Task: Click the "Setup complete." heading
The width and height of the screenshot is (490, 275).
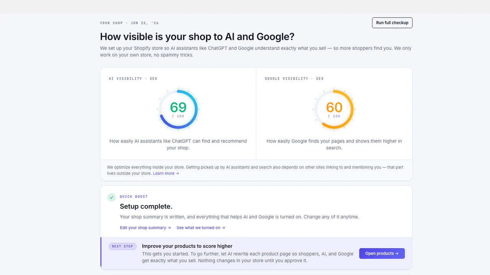Action: pyautogui.click(x=146, y=206)
